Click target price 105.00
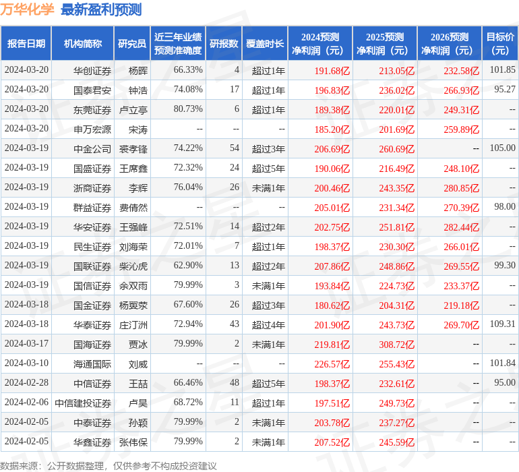This screenshot has width=519, height=472. tap(502, 148)
